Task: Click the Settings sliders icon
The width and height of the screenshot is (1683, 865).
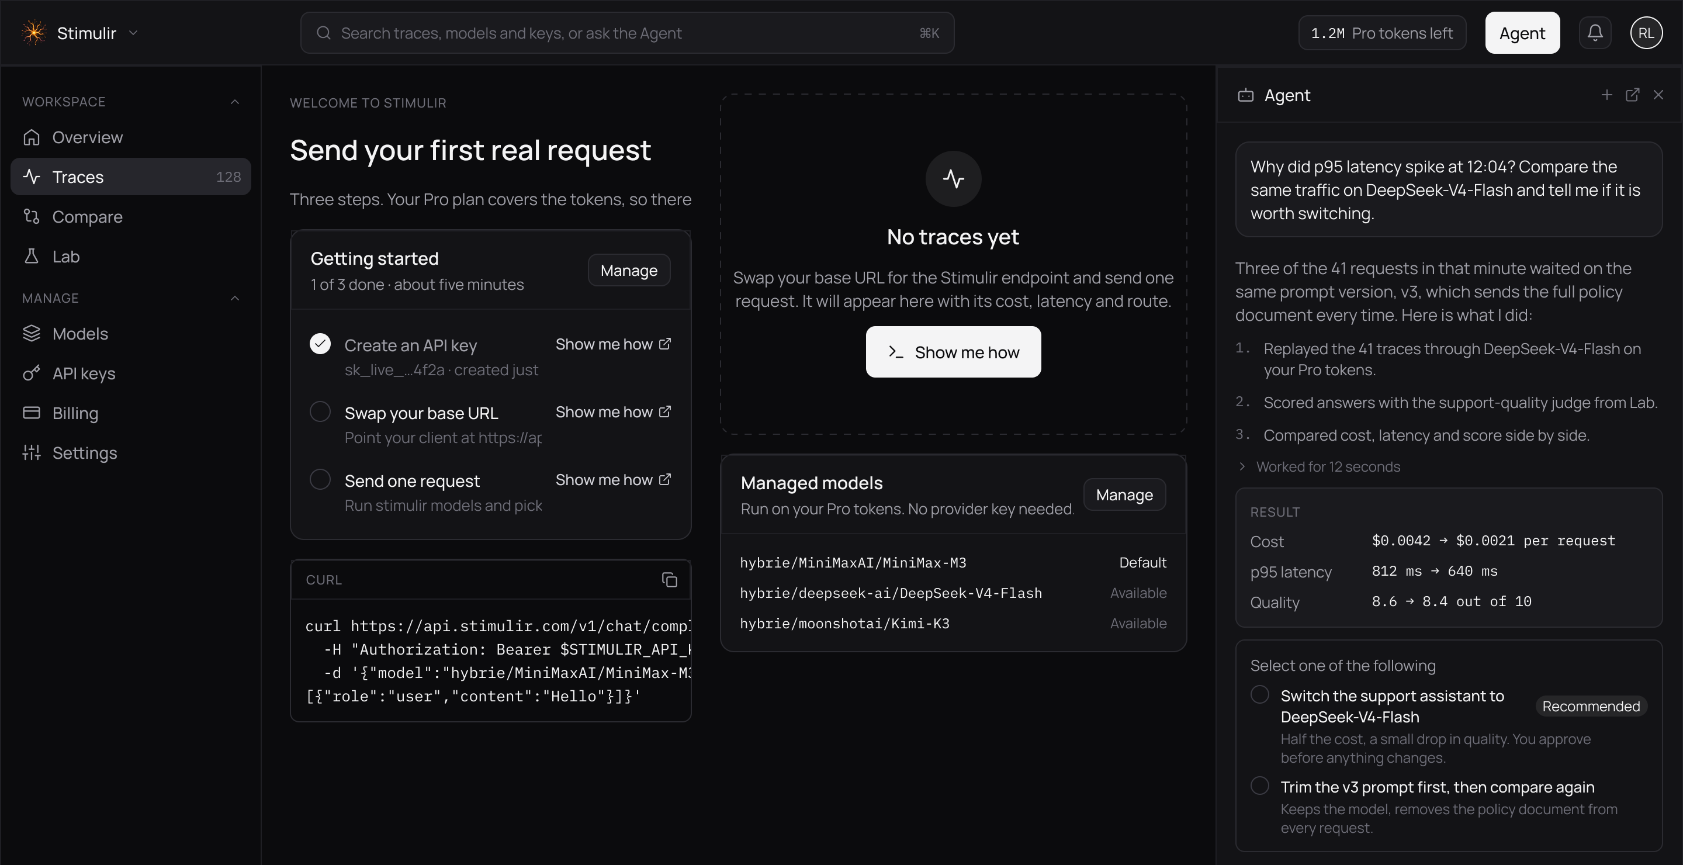Action: click(x=32, y=453)
